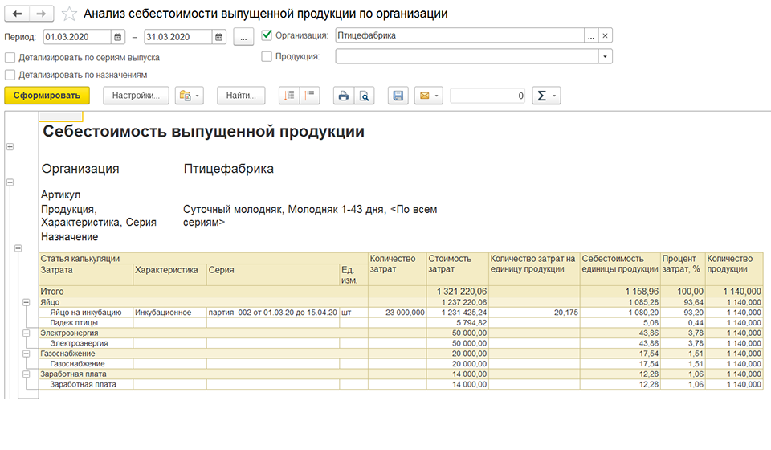Image resolution: width=771 pixels, height=450 pixels.
Task: Open calendar for start date 01.03.2020
Action: pyautogui.click(x=117, y=37)
